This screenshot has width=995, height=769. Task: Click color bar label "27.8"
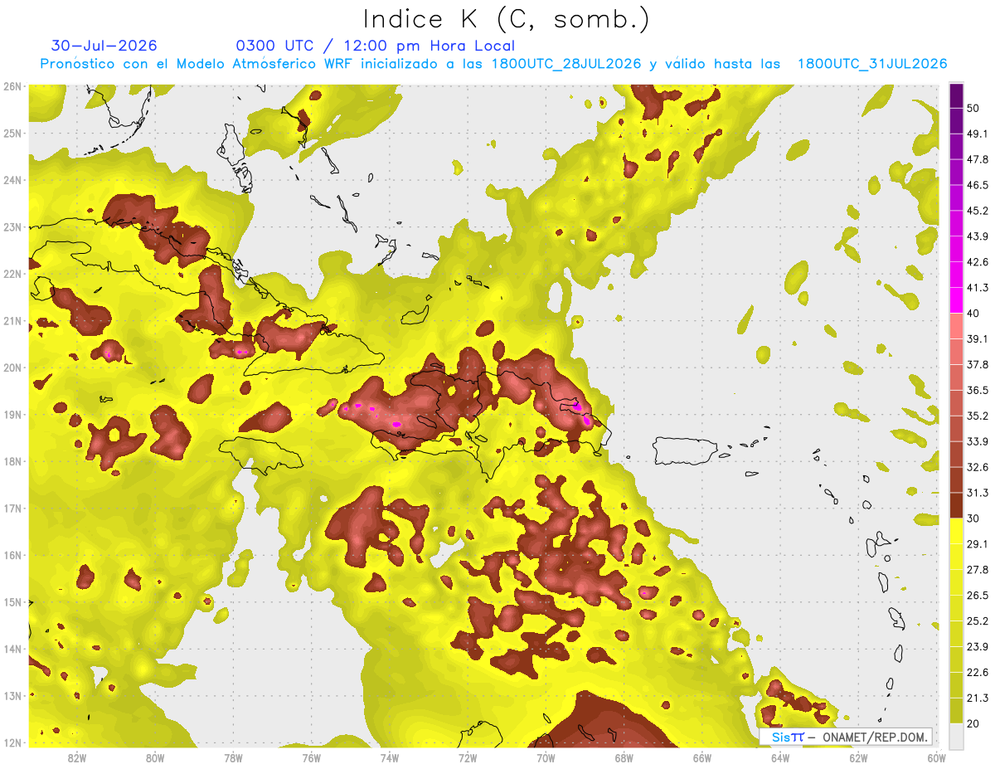[x=978, y=570]
